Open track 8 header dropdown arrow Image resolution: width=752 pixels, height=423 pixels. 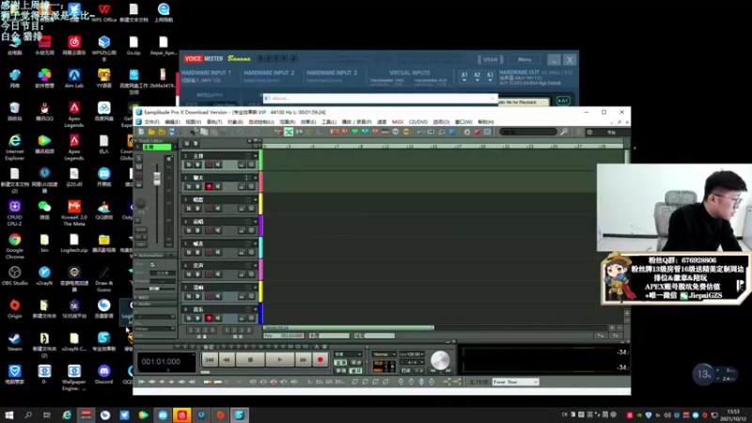pyautogui.click(x=255, y=309)
